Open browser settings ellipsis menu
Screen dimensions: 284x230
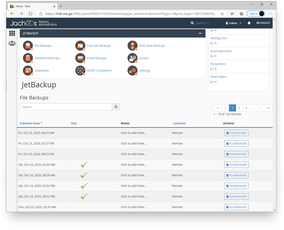tap(270, 14)
